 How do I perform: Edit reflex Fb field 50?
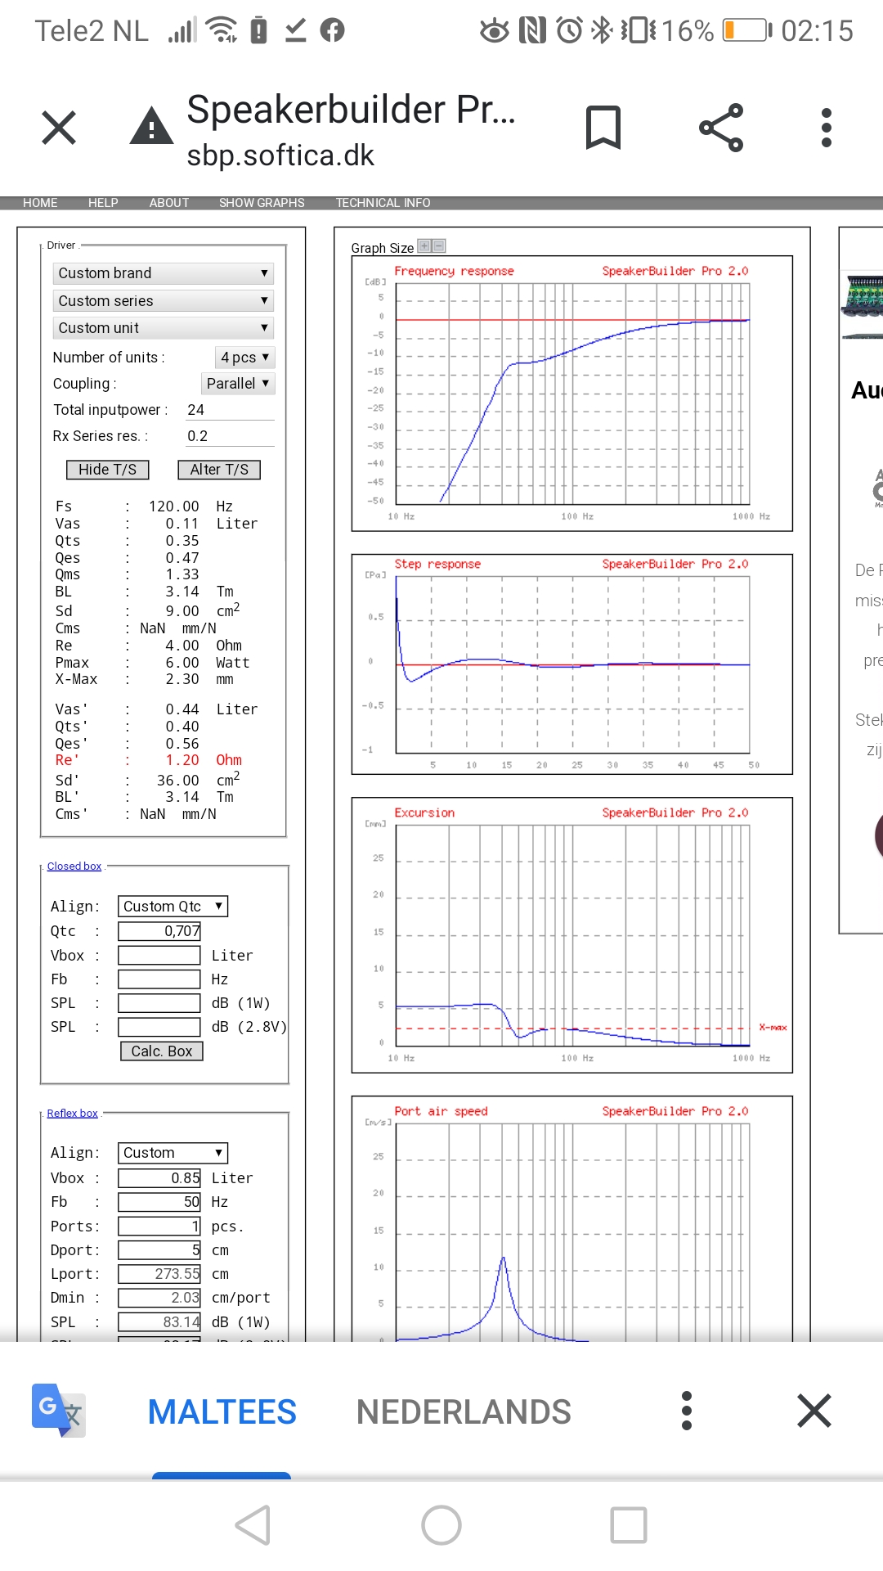pyautogui.click(x=159, y=1202)
